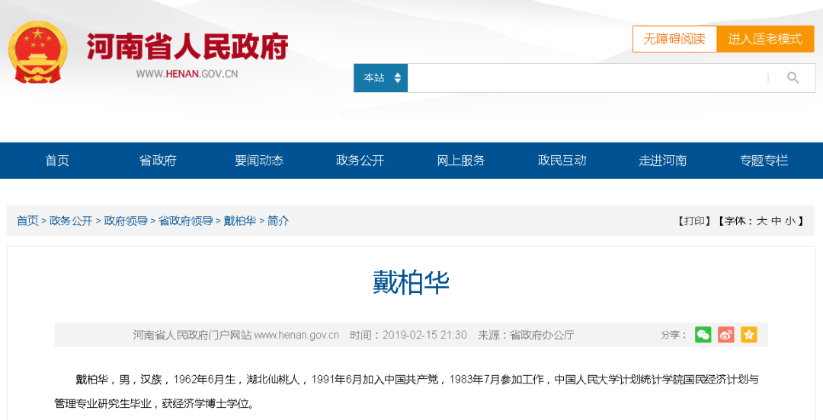Set font size to 小
The image size is (823, 420).
790,221
